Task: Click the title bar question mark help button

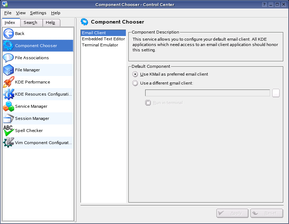Action: point(264,4)
